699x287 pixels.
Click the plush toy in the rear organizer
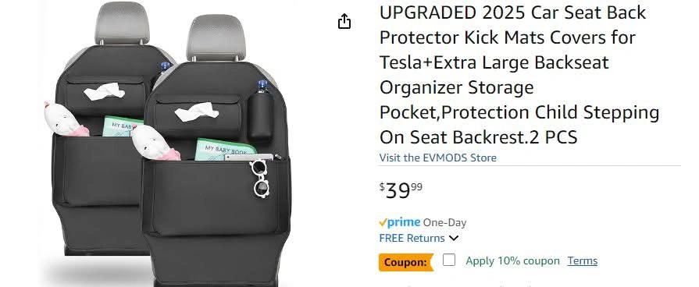(66, 120)
